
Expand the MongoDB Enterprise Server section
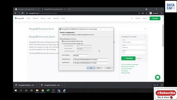coord(145,29)
